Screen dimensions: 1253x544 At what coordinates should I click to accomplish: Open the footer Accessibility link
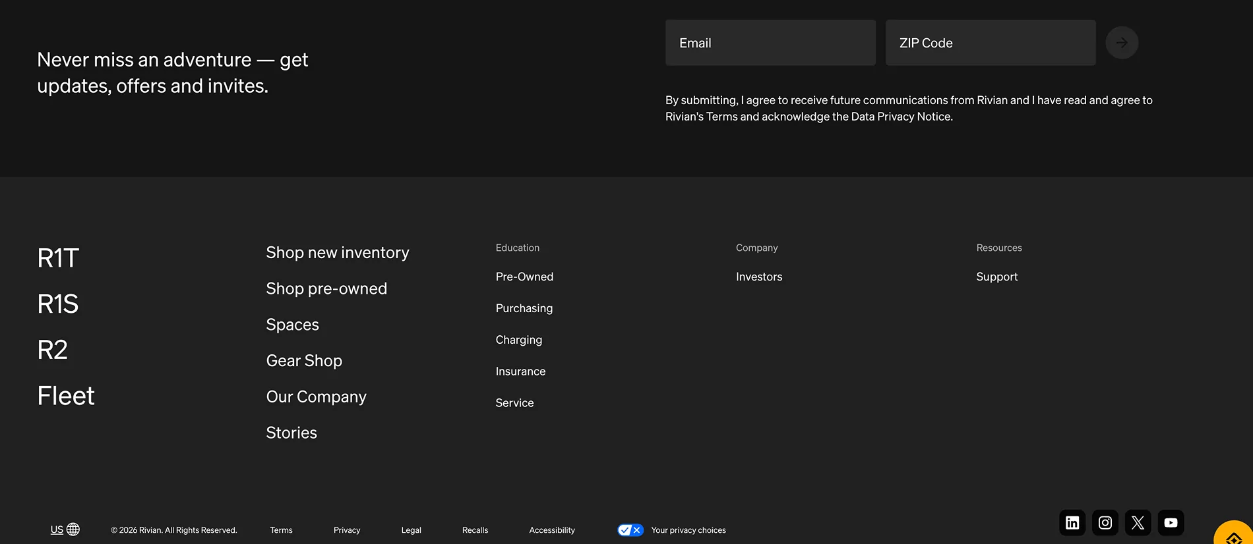pos(552,530)
